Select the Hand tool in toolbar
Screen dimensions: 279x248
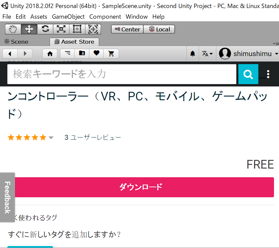point(13,29)
